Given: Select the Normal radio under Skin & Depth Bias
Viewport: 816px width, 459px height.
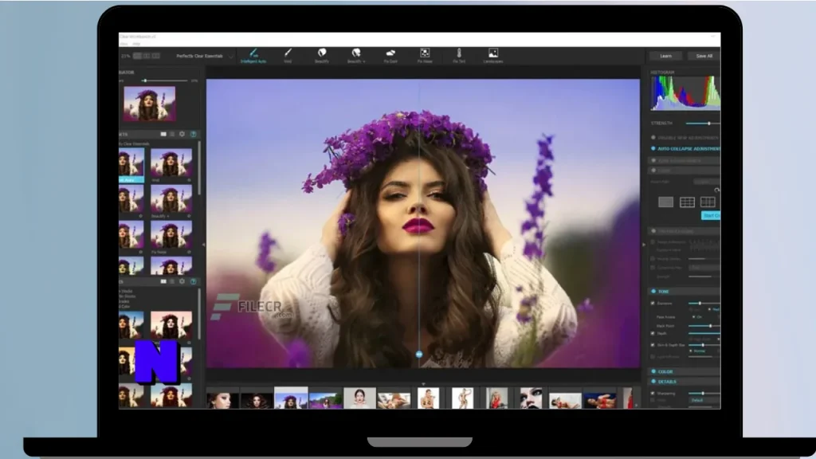Looking at the screenshot, I should coord(691,351).
